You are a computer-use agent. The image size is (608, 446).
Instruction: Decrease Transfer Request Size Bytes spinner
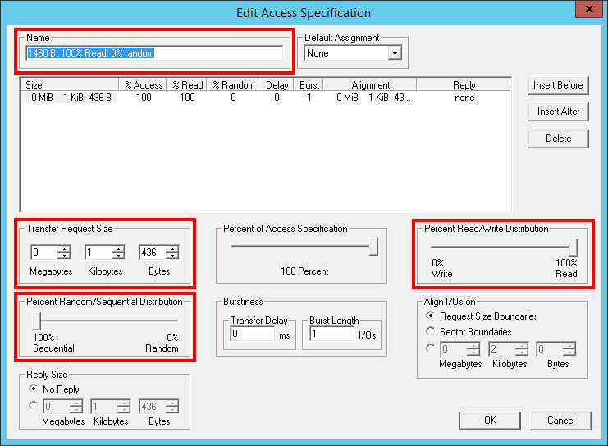pyautogui.click(x=172, y=256)
